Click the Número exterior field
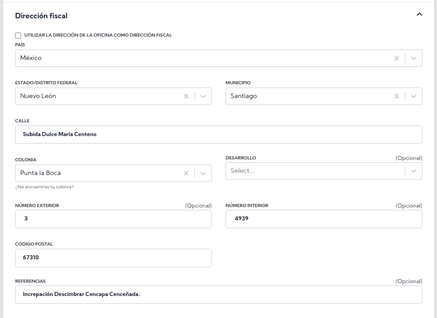This screenshot has width=437, height=318. (x=113, y=219)
